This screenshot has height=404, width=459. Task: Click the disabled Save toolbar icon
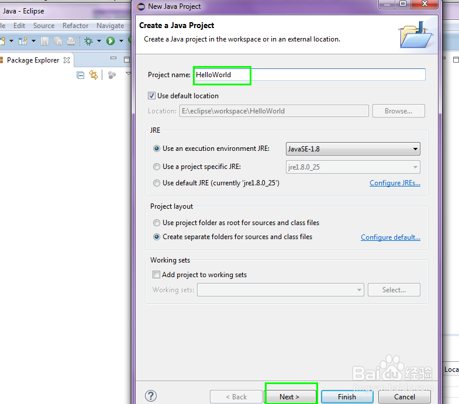coord(44,41)
